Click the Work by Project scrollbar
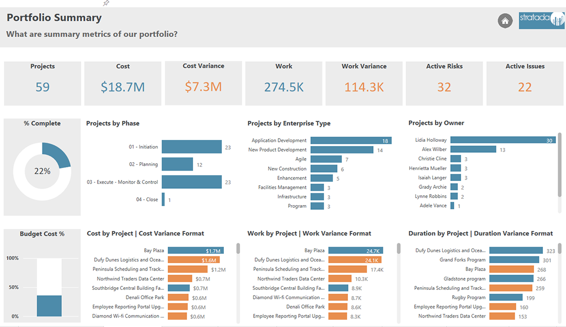The image size is (566, 327). [398, 249]
